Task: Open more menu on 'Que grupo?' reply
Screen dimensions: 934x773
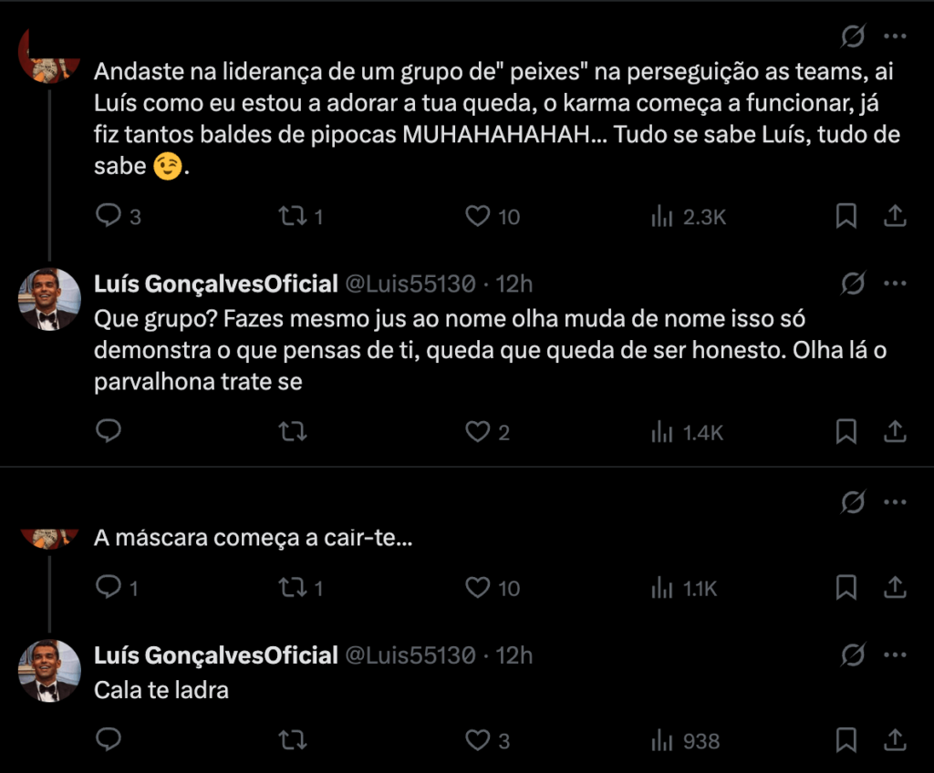Action: [x=896, y=283]
